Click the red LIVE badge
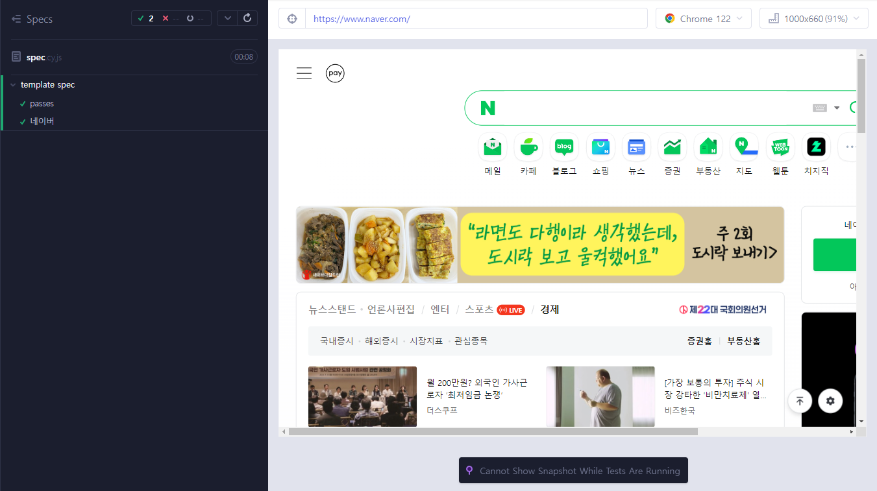The image size is (877, 491). point(511,310)
